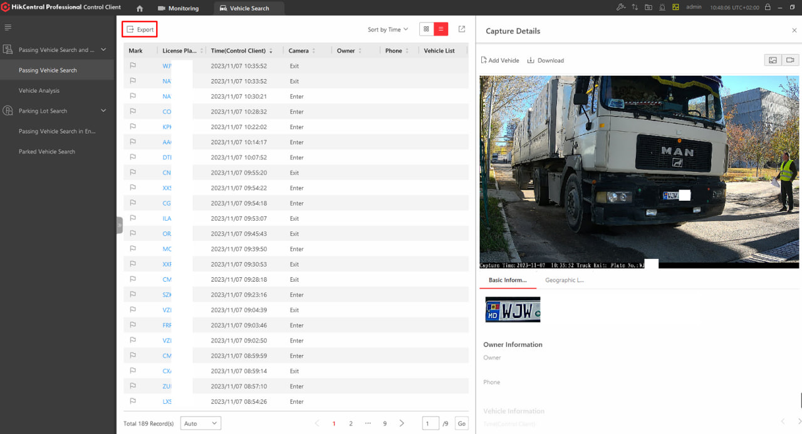Click the page number input field
This screenshot has height=434, width=802.
pos(430,423)
